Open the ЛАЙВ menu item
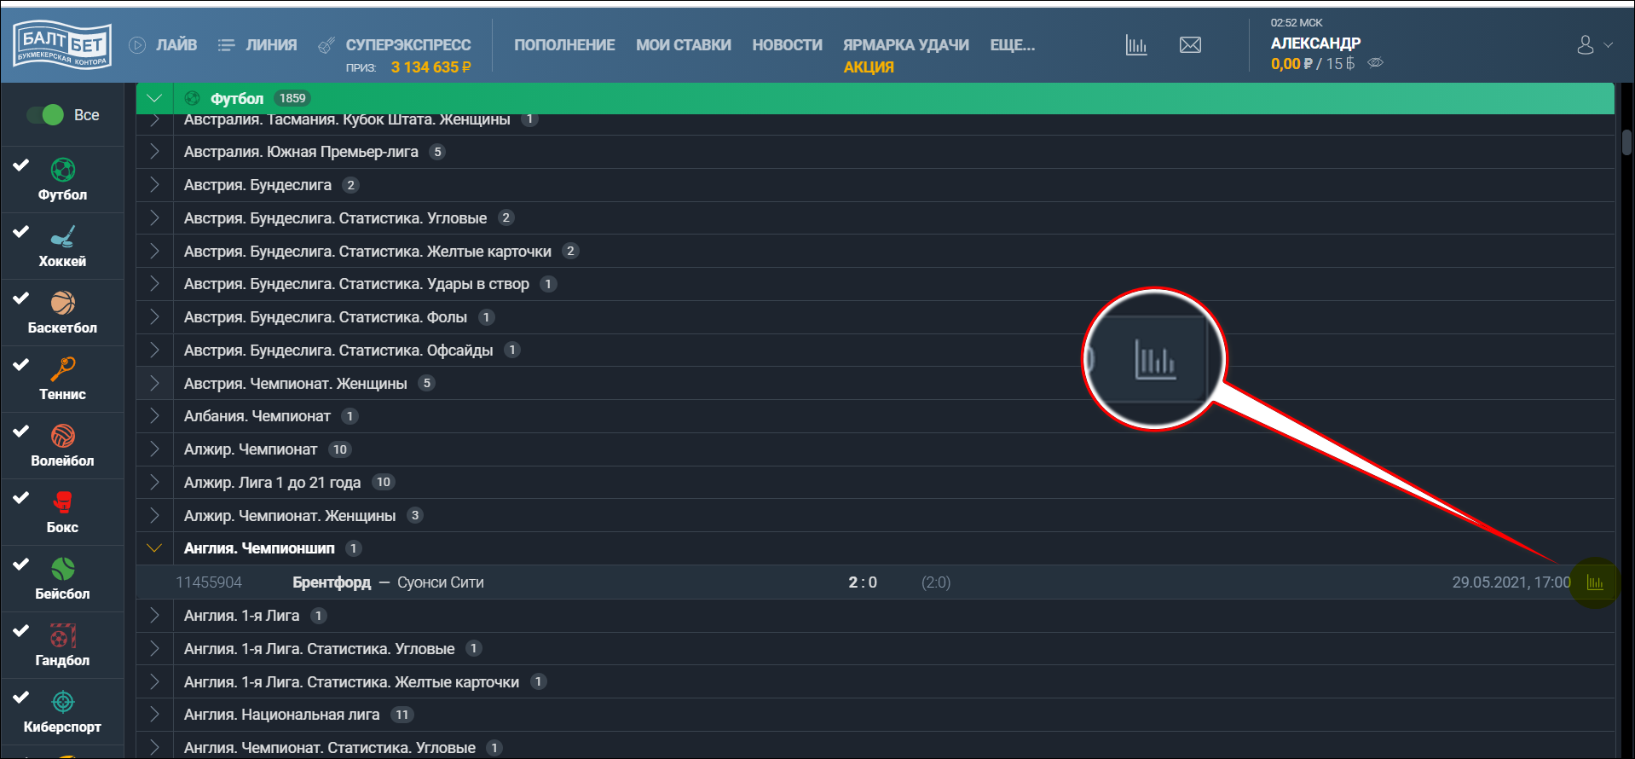The height and width of the screenshot is (759, 1635). pos(163,45)
